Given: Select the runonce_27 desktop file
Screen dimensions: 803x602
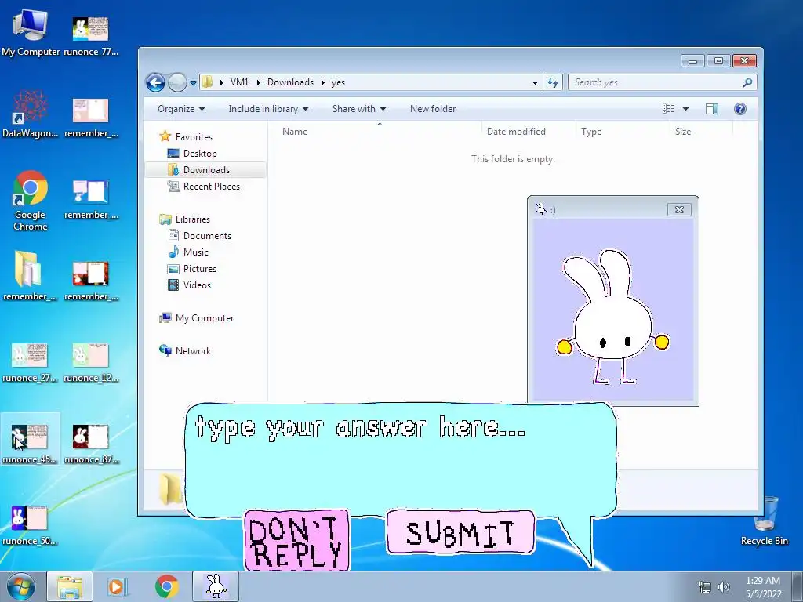Looking at the screenshot, I should [30, 362].
